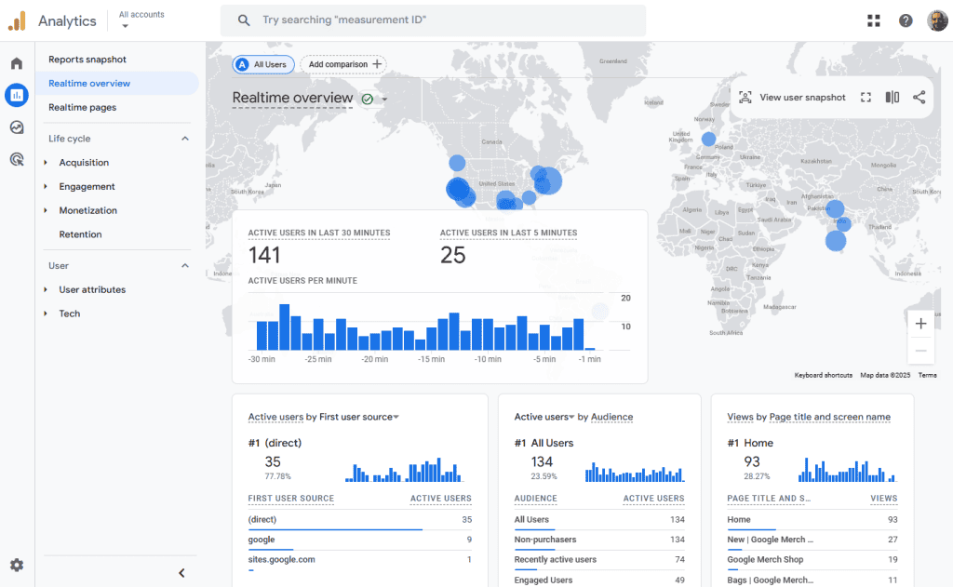953x587 pixels.
Task: Click View user snapshot
Action: click(x=792, y=98)
